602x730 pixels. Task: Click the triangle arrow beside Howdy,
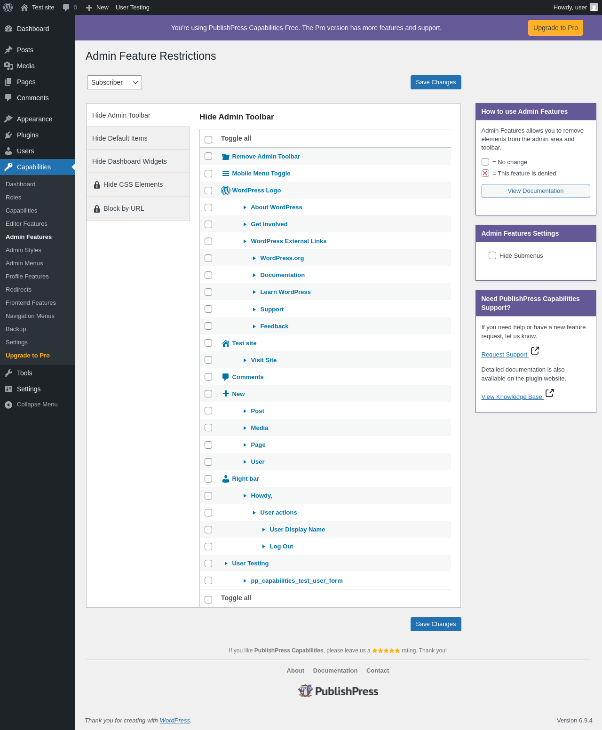[245, 496]
